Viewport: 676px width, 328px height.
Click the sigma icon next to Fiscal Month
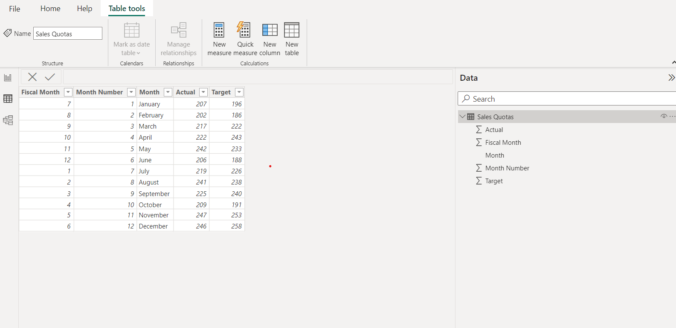(479, 142)
